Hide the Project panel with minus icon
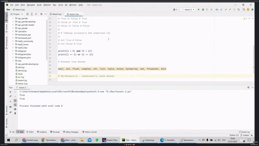Screen dimensions: 259x146 tap(46, 14)
